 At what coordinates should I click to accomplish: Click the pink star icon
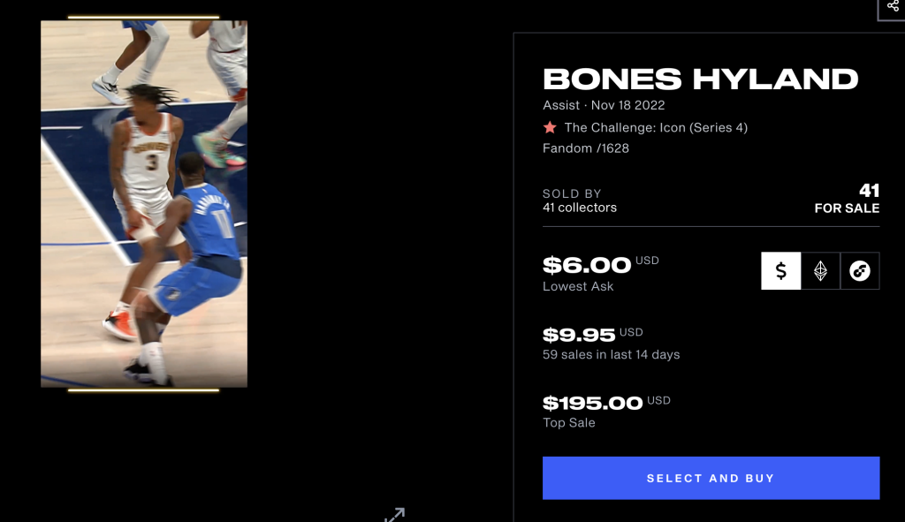[550, 127]
